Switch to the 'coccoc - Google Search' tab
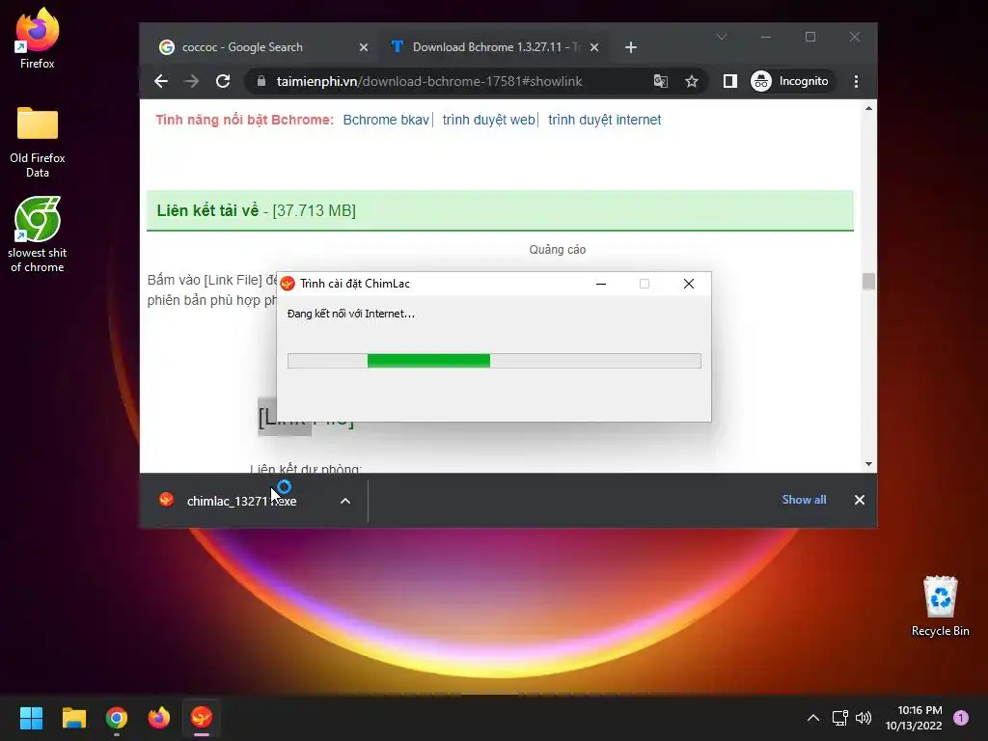This screenshot has width=988, height=741. tap(263, 47)
